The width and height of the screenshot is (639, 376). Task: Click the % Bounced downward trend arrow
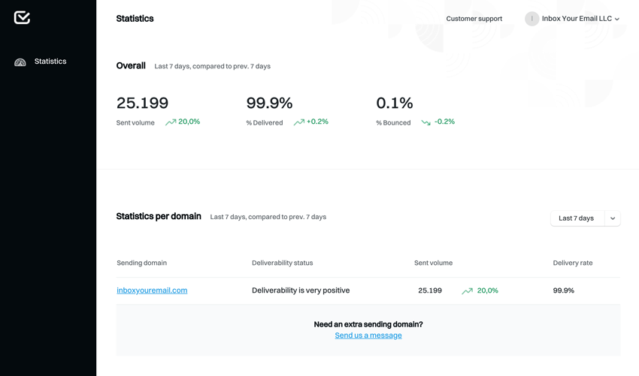[426, 122]
